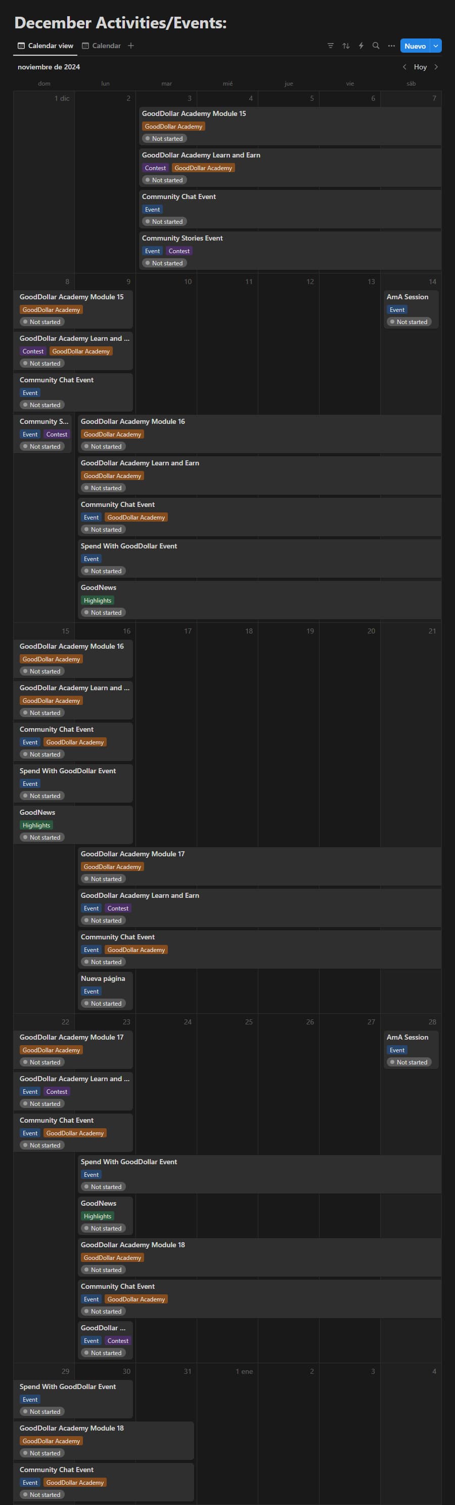Open narrow GoodNews card on December 23
Image resolution: width=455 pixels, height=1505 pixels.
tap(105, 1215)
